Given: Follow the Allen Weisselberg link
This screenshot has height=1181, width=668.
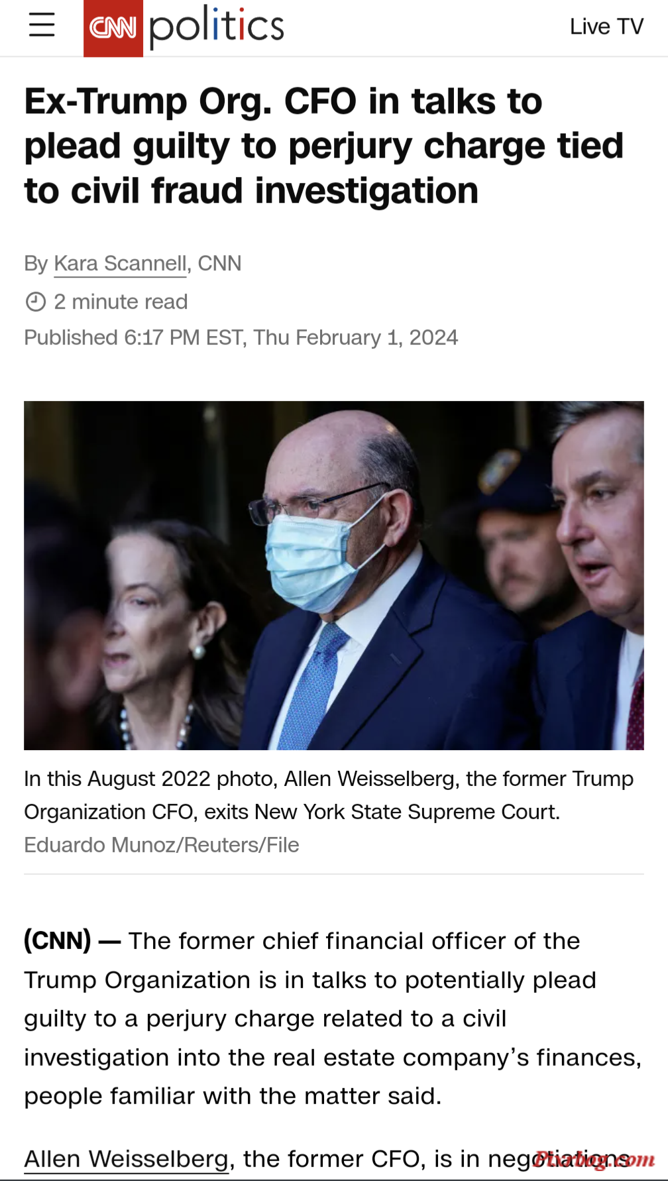Looking at the screenshot, I should pyautogui.click(x=127, y=1158).
